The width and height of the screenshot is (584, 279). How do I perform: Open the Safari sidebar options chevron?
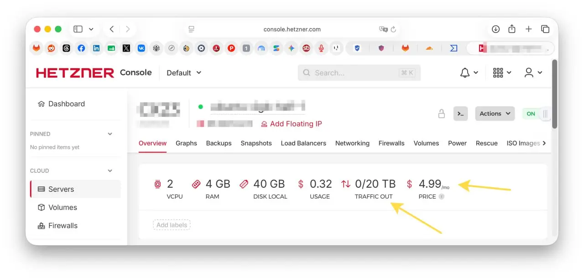(x=91, y=29)
